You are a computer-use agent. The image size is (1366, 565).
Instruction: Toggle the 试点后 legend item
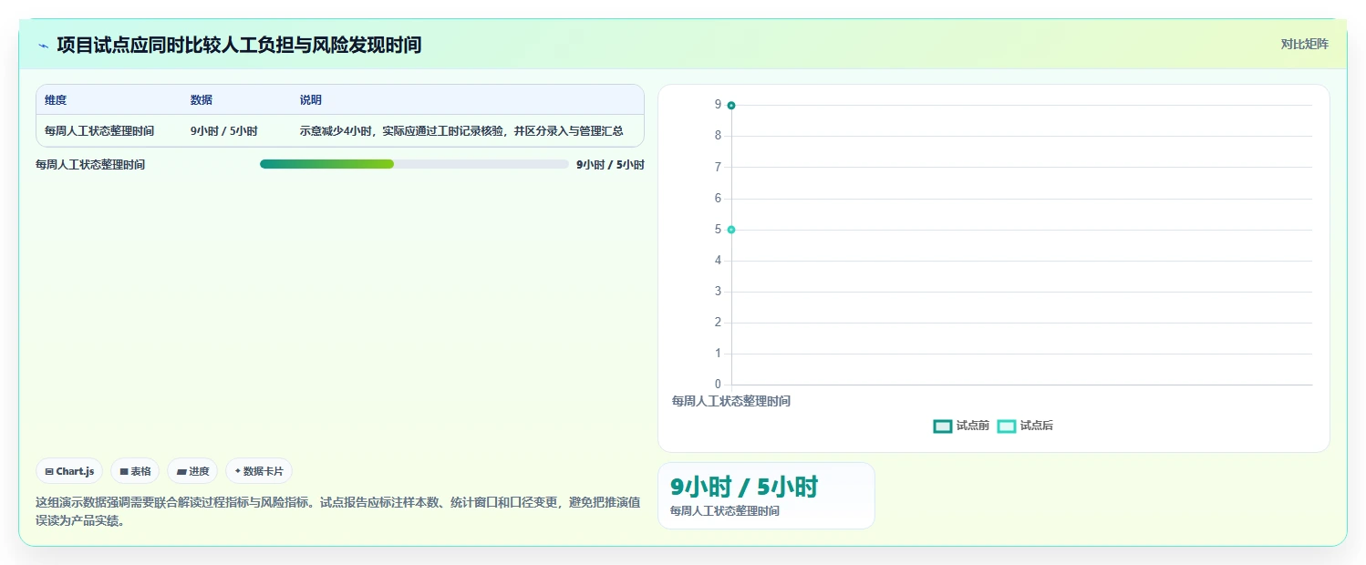point(1025,426)
